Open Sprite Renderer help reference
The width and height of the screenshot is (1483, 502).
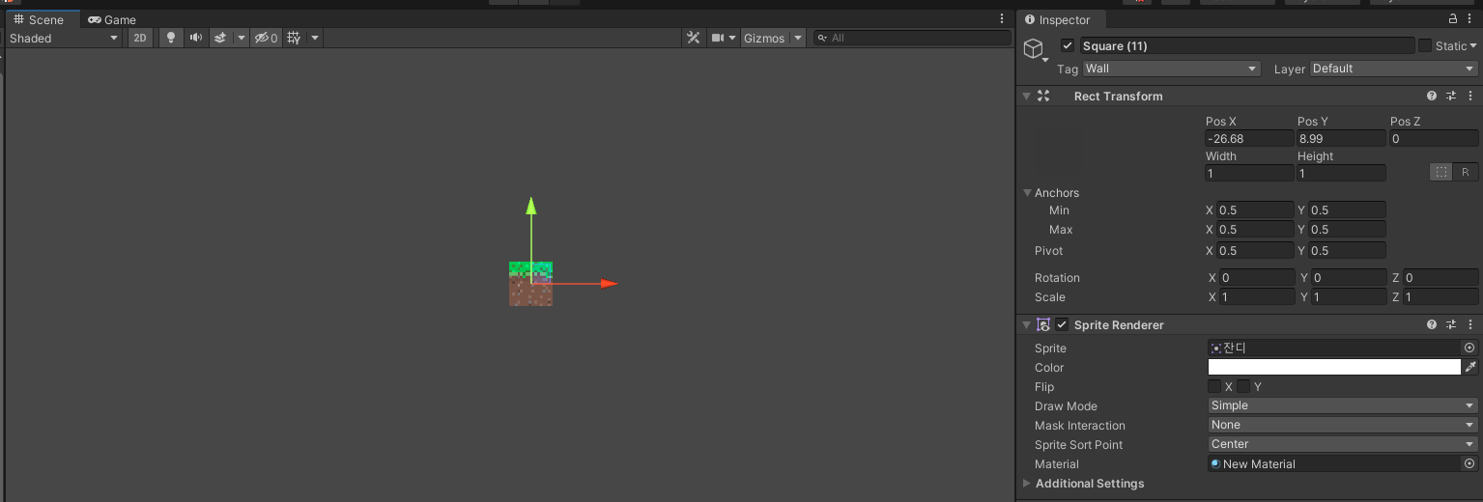1432,325
